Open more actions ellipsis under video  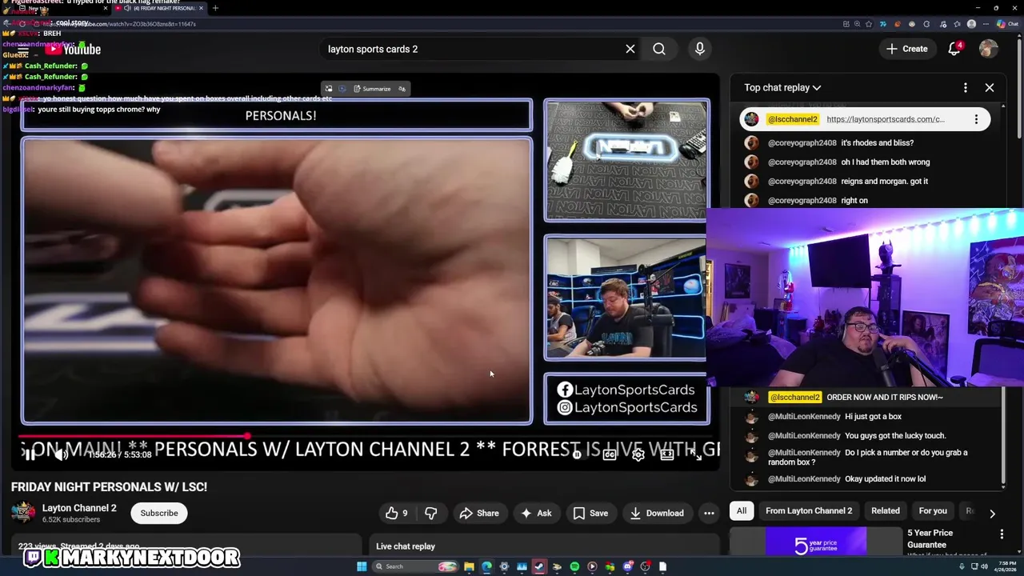[x=709, y=513]
